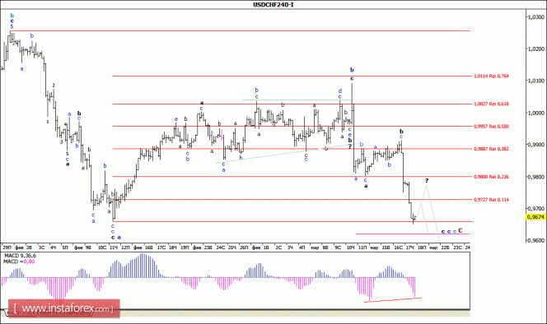The width and height of the screenshot is (547, 324).
Task: Click the 1,0027 Ret 0,618 level label
Action: coord(491,104)
